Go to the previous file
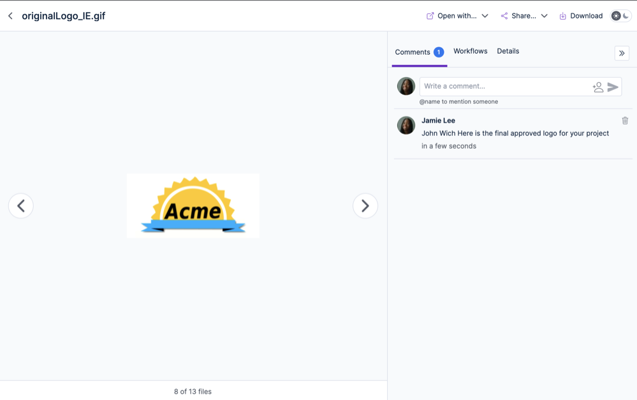 tap(20, 205)
